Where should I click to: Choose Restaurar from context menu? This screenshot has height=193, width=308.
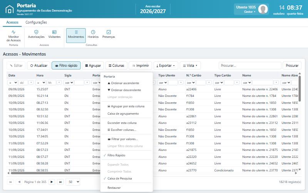coord(127,188)
